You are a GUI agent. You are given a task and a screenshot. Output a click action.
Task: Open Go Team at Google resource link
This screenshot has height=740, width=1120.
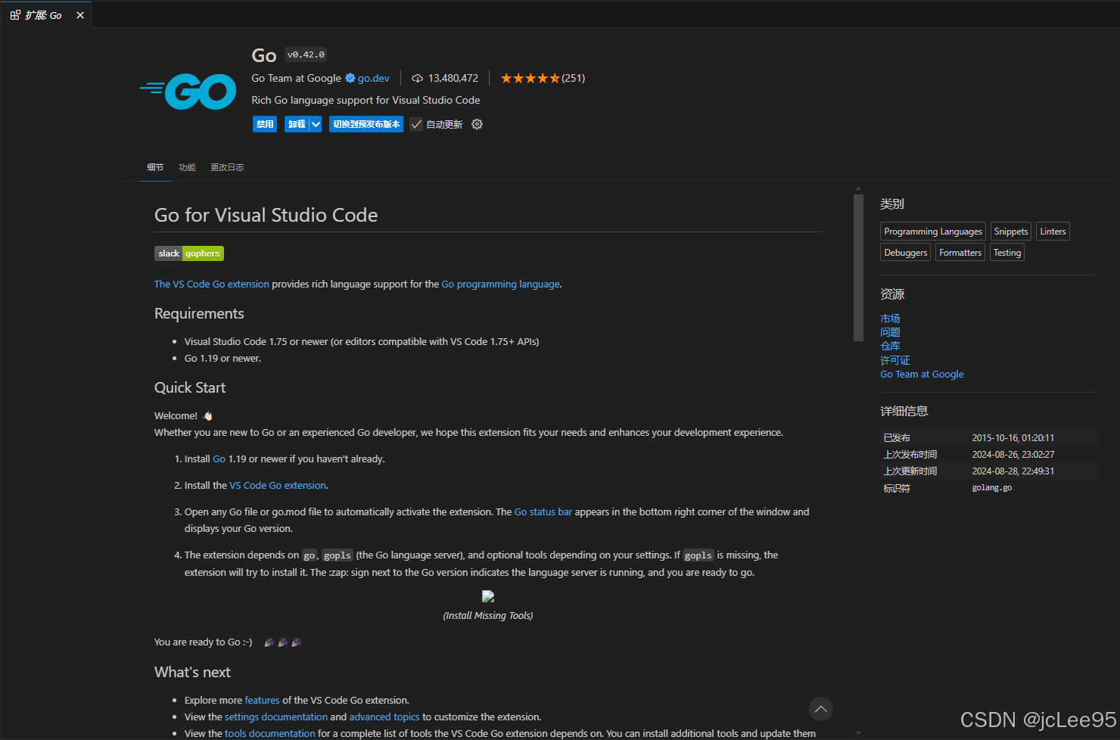(922, 375)
